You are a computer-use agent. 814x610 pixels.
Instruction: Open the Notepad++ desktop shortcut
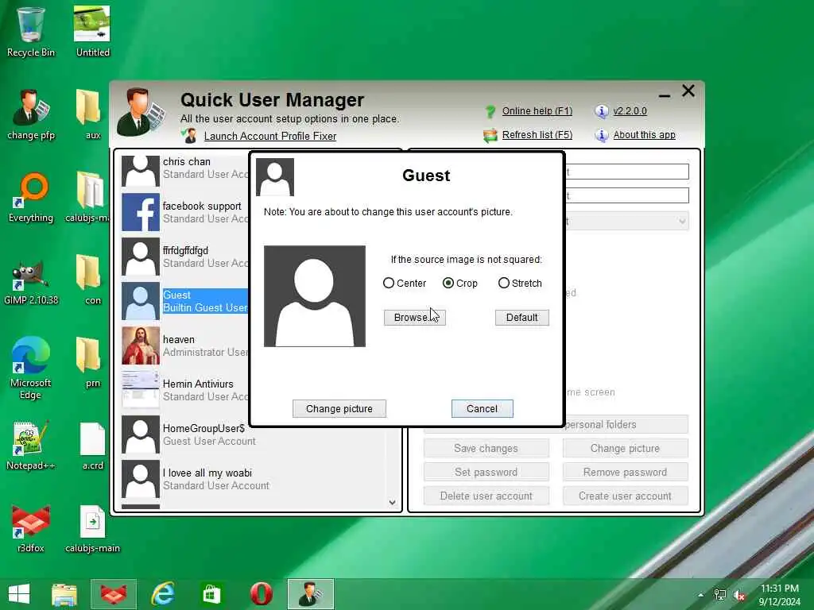click(x=30, y=446)
